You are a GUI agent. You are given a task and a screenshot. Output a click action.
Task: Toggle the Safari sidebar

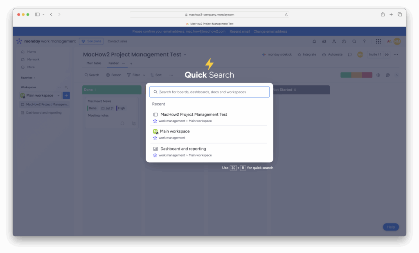coord(37,14)
